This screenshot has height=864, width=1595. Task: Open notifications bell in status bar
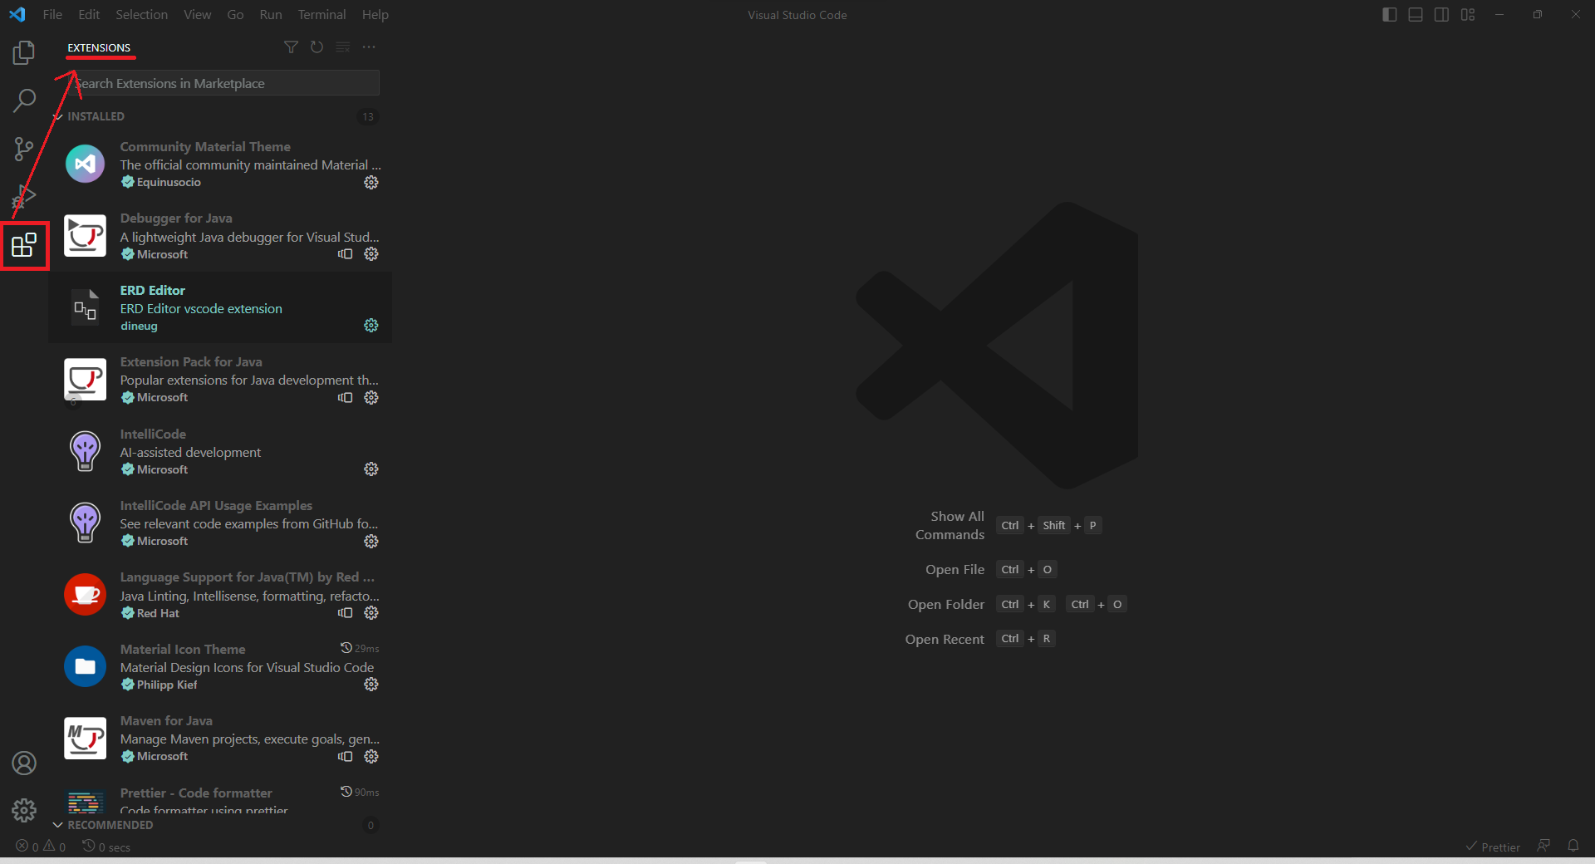[x=1573, y=846]
